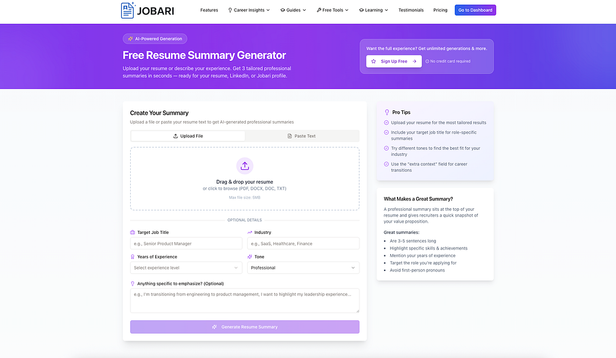Click the lightbulb icon beside Career Insights

tap(229, 10)
